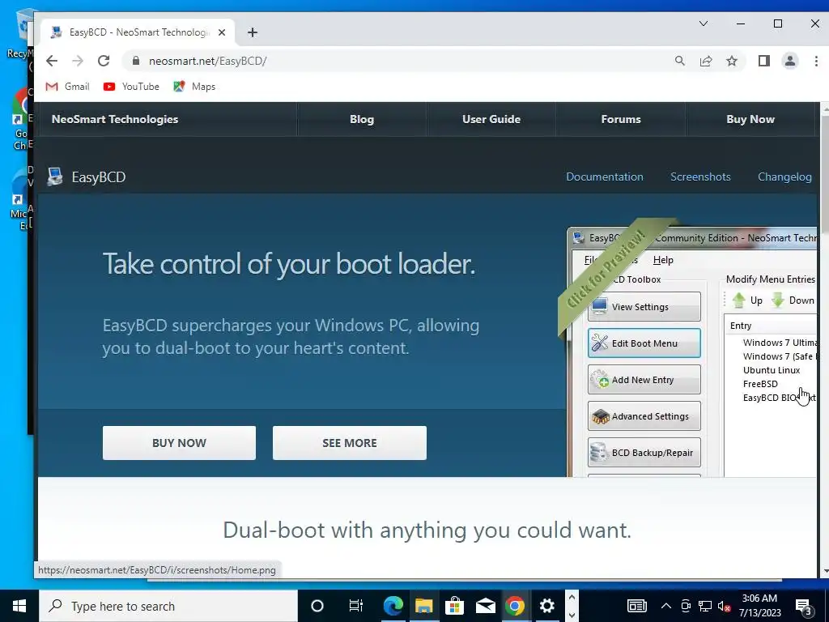The image size is (829, 622).
Task: Go back to the previous page
Action: [51, 61]
